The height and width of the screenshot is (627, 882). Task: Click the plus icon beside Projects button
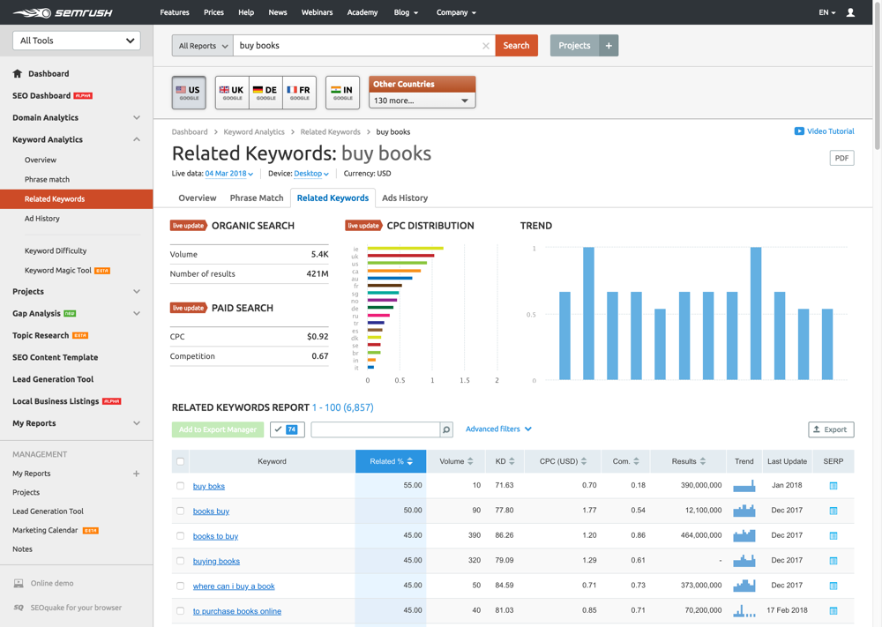(609, 46)
